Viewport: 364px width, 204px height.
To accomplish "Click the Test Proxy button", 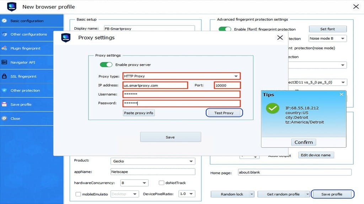I will pyautogui.click(x=224, y=113).
